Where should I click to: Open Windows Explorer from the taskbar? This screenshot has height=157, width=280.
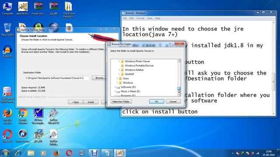(31, 153)
